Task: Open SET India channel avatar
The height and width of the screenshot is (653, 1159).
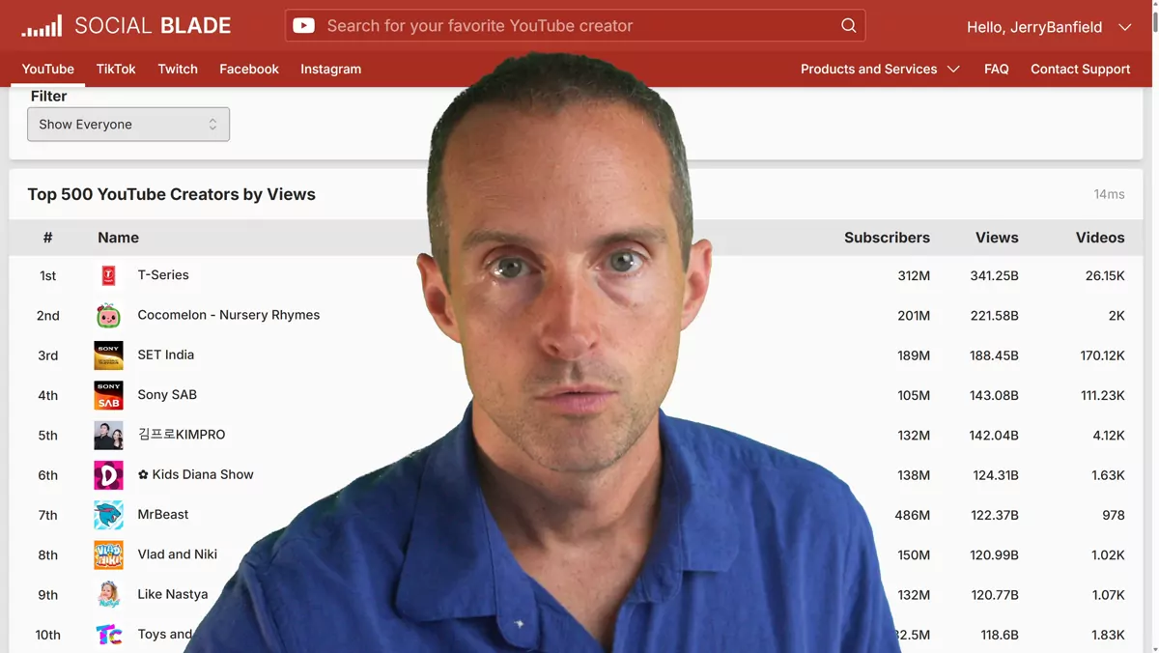Action: tap(108, 355)
